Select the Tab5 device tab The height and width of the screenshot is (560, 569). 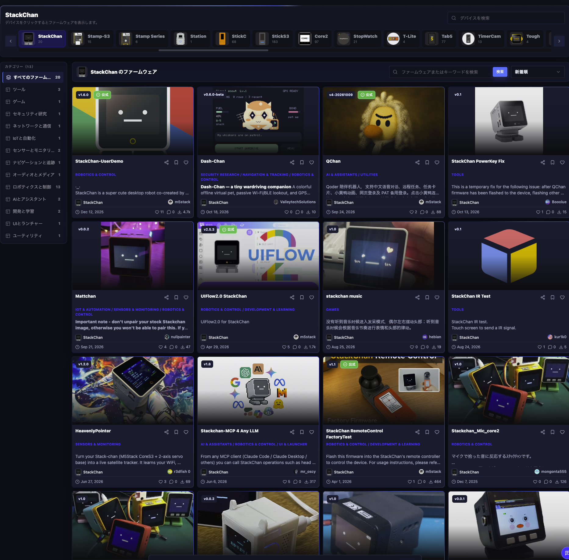(x=439, y=39)
